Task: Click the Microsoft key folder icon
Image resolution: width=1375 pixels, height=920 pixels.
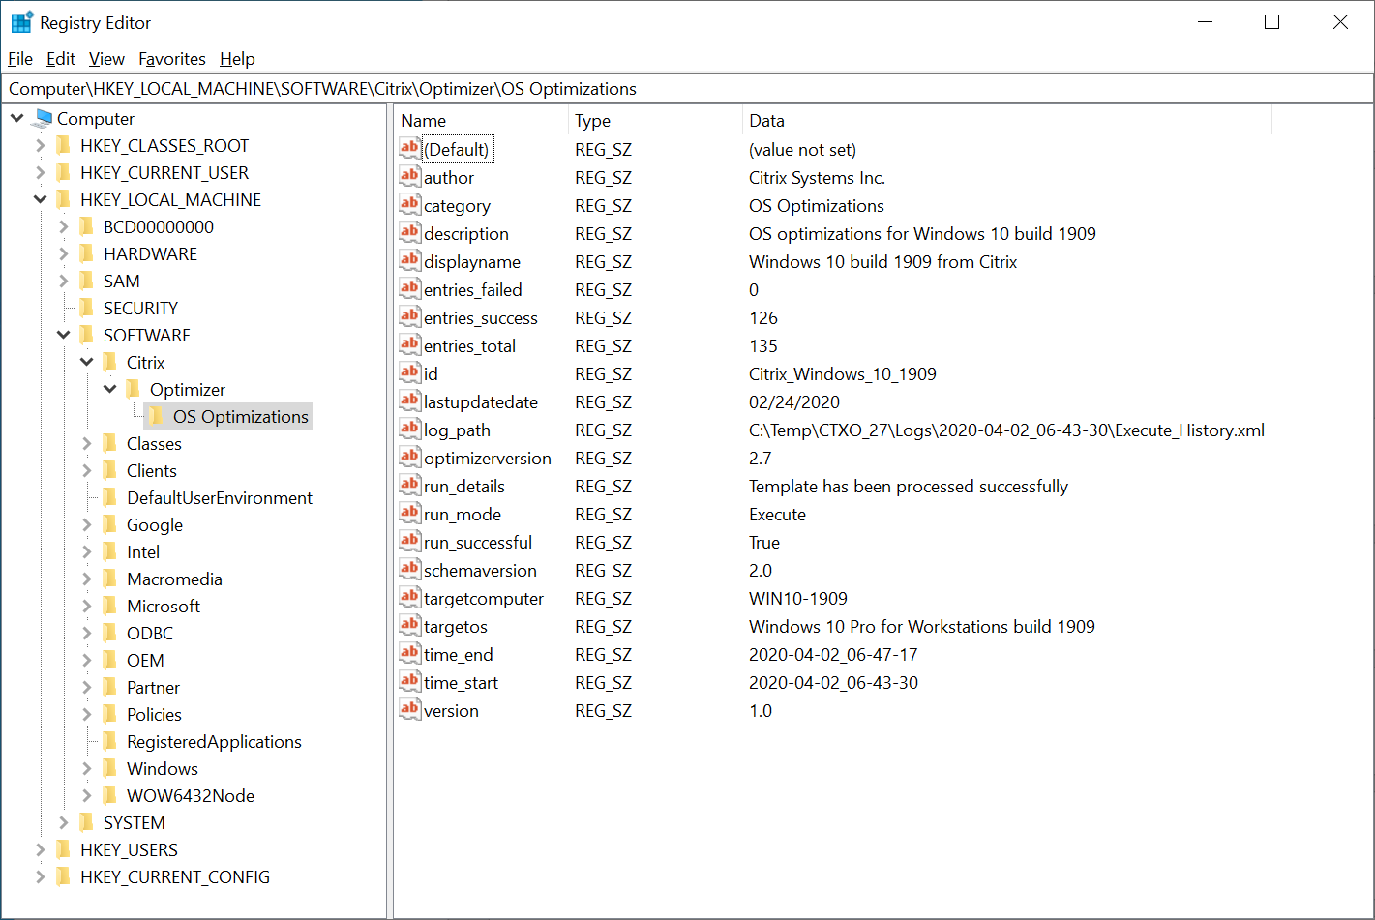Action: point(110,607)
